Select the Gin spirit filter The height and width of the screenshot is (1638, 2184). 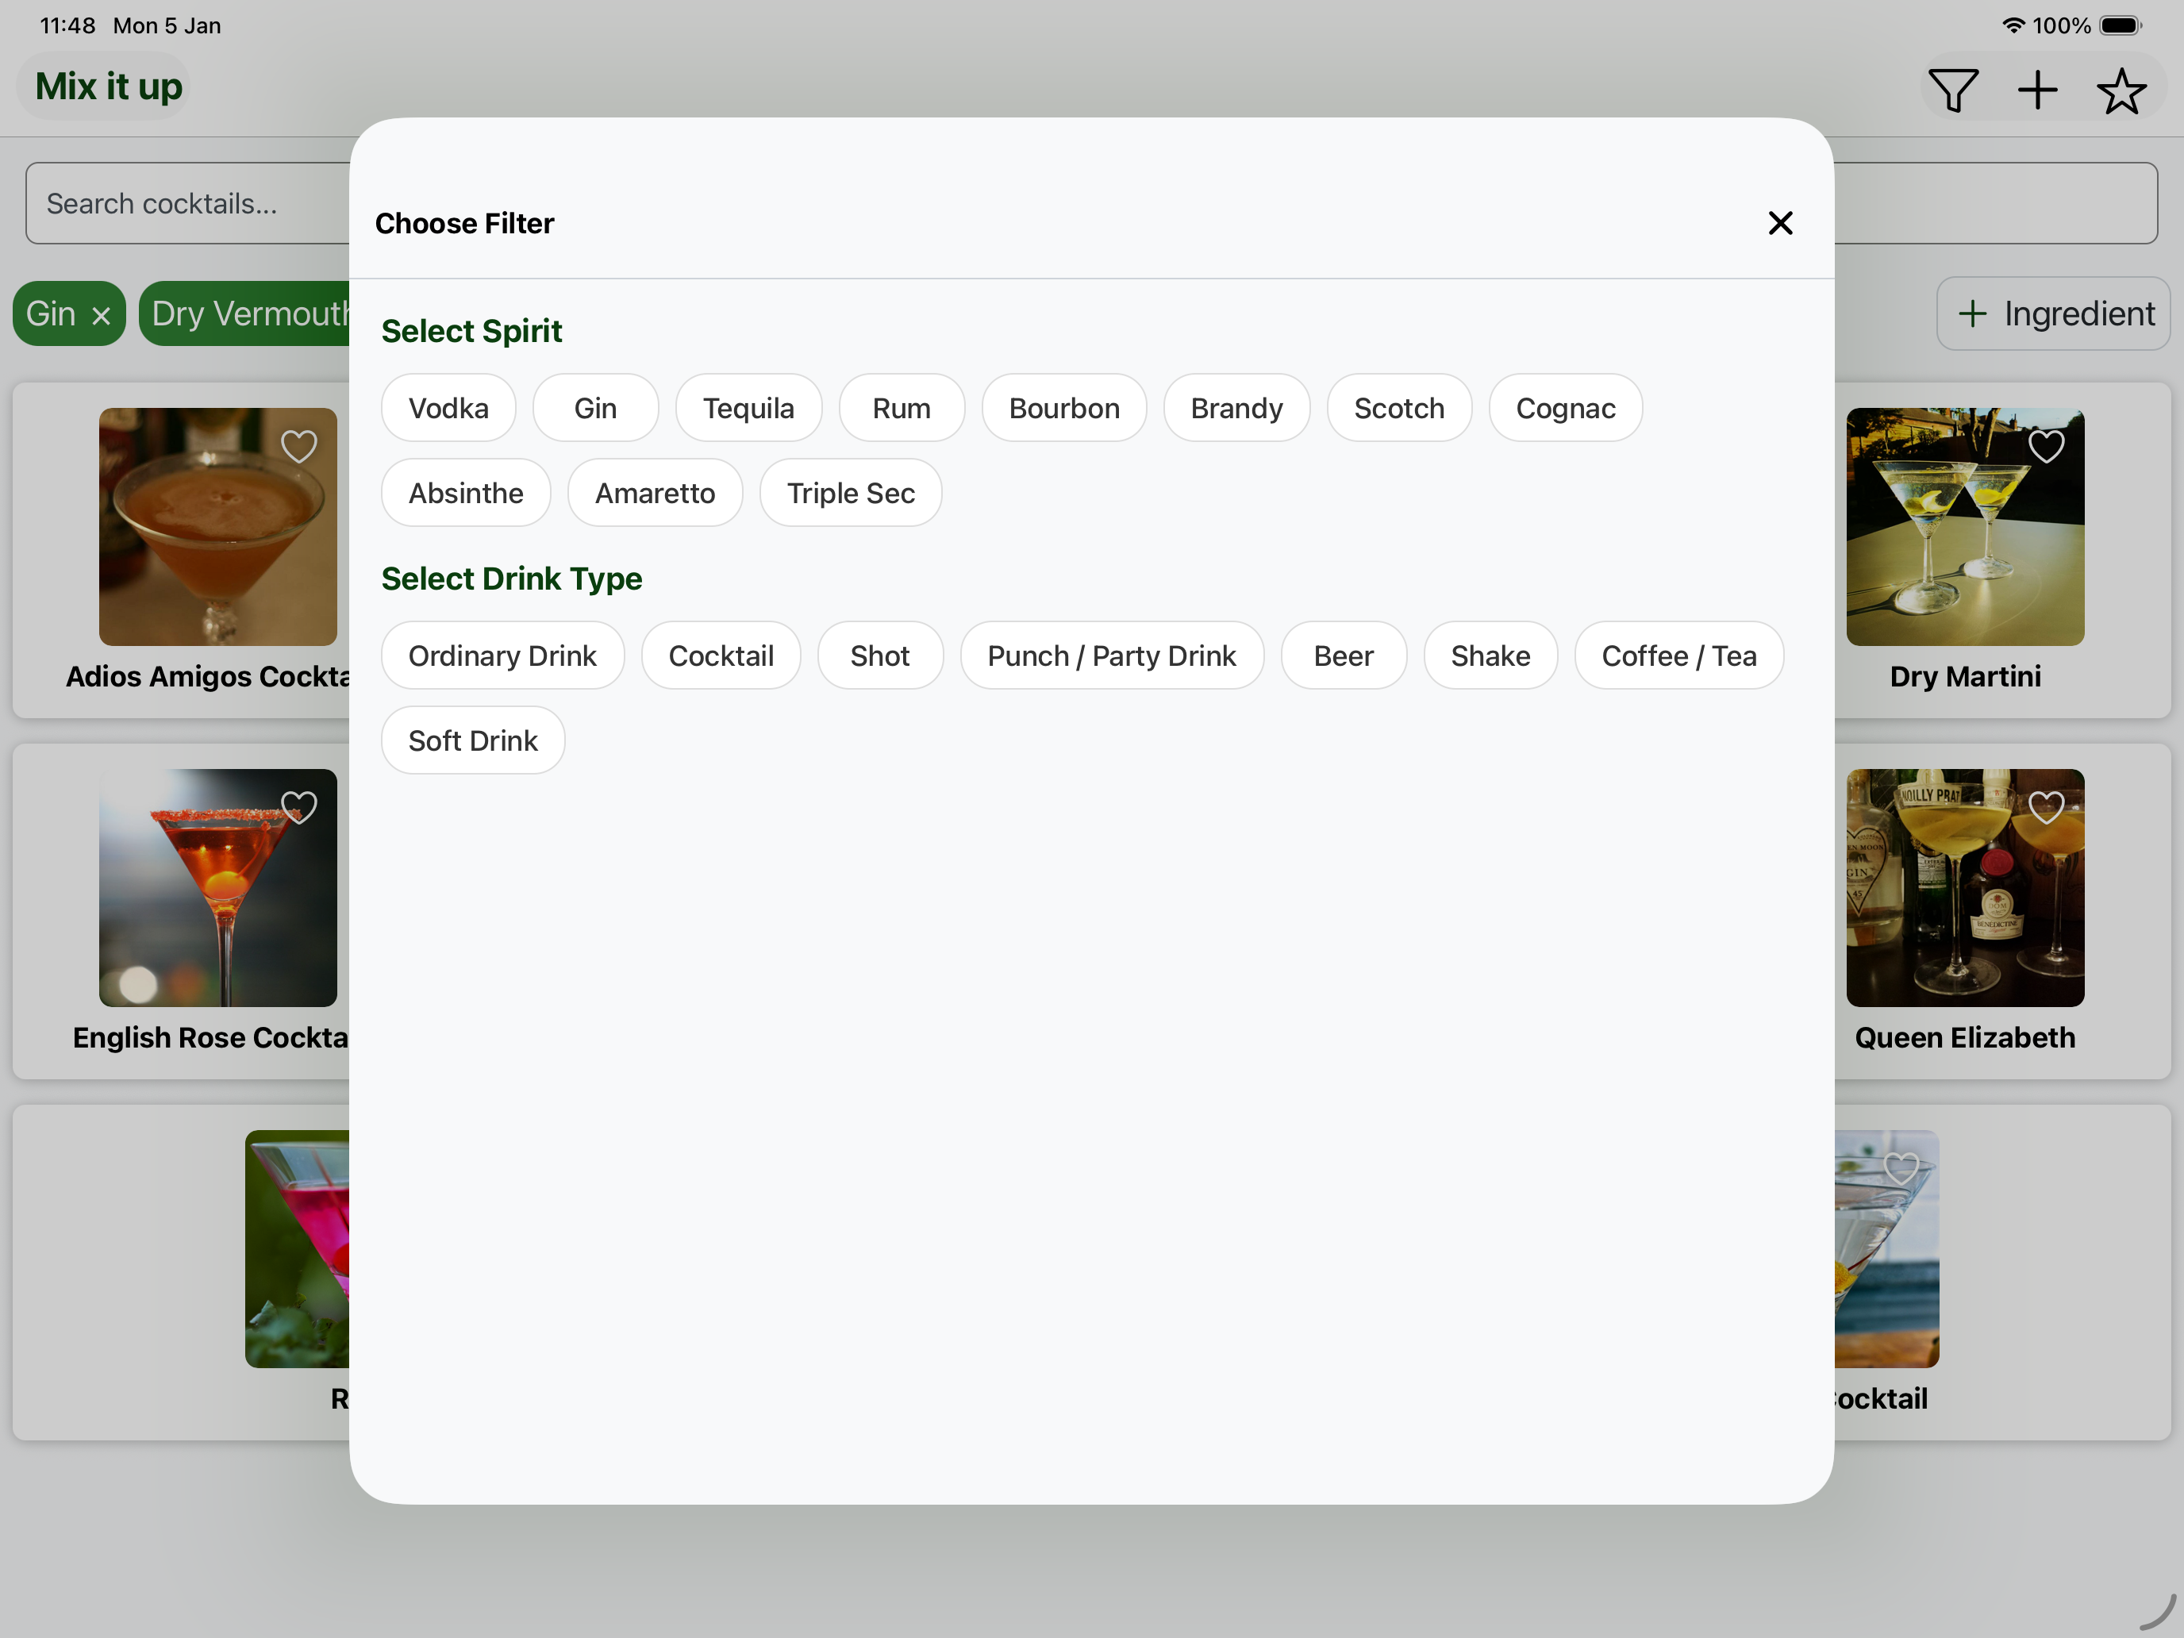pyautogui.click(x=595, y=408)
